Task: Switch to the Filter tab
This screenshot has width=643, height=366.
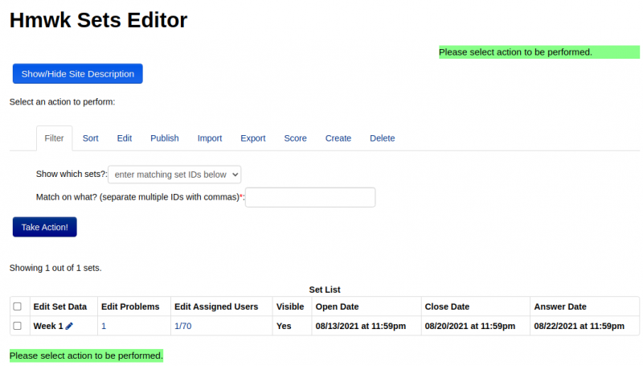Action: click(x=54, y=138)
